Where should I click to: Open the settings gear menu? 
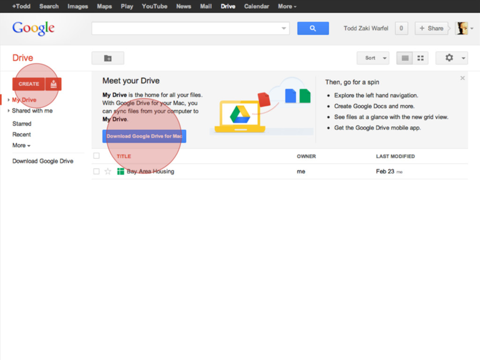[452, 58]
